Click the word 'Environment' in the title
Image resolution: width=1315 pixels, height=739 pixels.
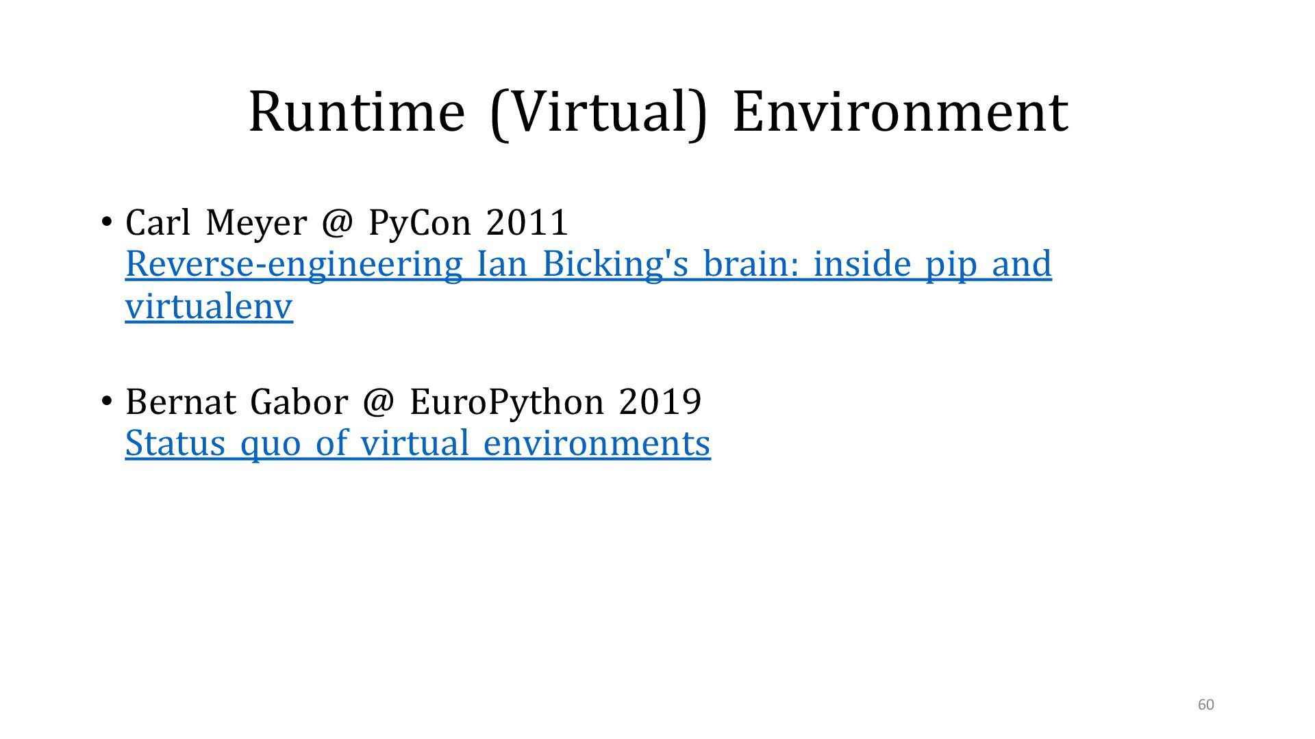pos(900,111)
